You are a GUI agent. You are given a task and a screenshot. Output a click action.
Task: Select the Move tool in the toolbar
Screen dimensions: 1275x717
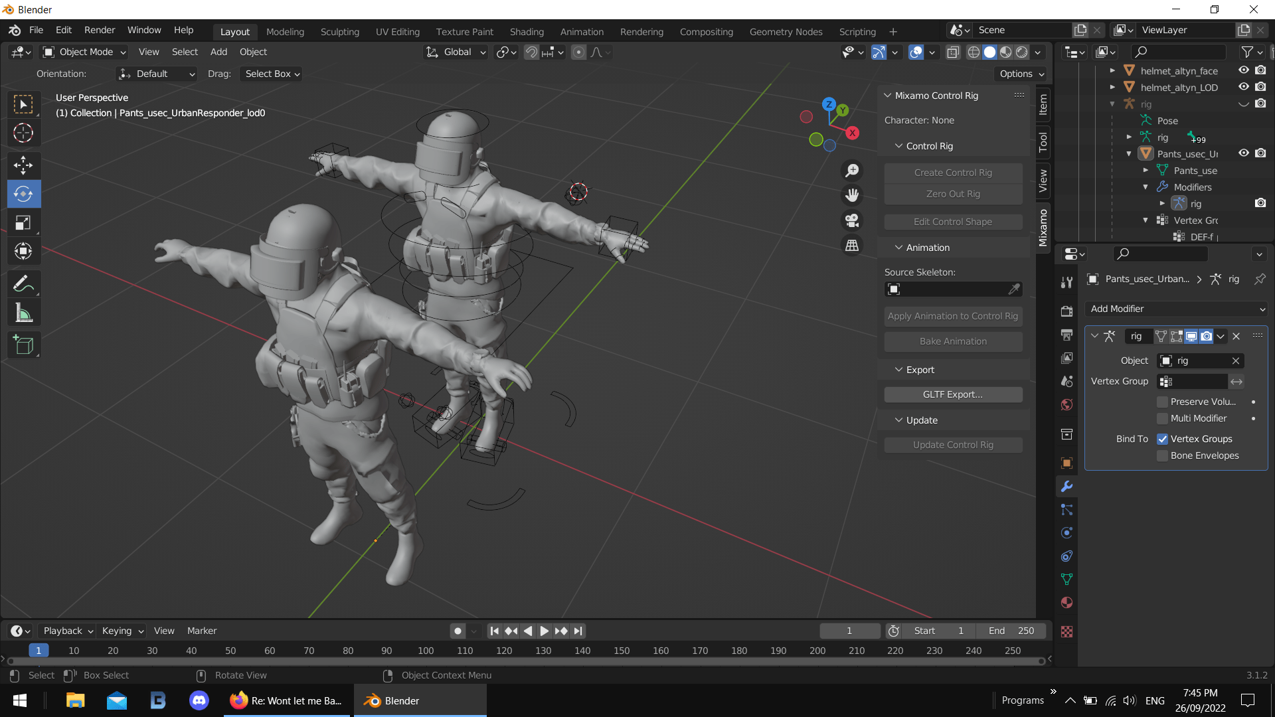click(x=23, y=165)
